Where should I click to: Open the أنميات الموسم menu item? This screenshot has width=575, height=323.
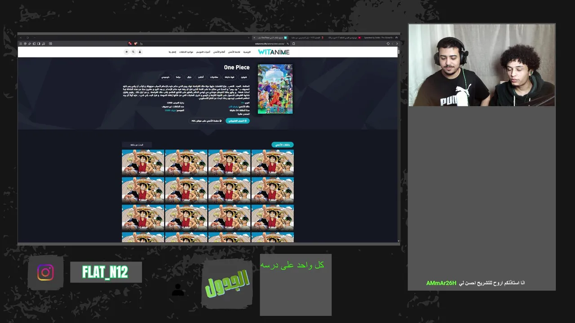203,52
